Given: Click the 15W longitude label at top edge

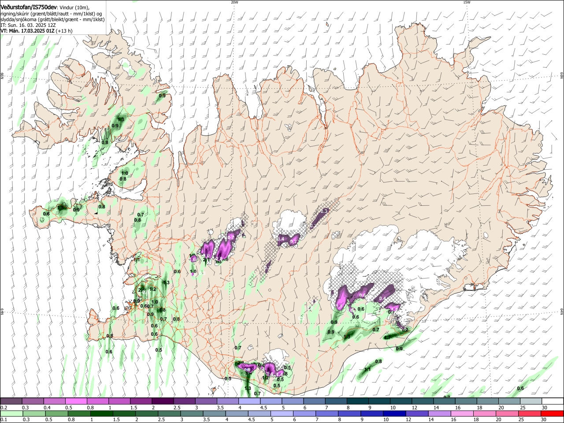Looking at the screenshot, I should [x=467, y=2].
